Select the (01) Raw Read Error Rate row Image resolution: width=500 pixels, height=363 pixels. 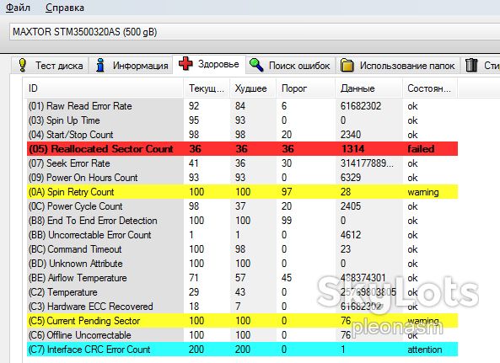click(242, 106)
